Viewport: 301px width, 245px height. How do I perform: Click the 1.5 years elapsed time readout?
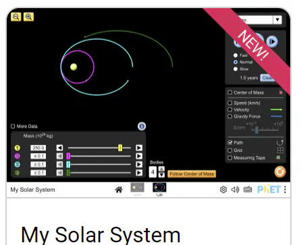(x=249, y=78)
